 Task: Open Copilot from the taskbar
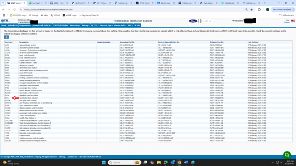pos(152,162)
